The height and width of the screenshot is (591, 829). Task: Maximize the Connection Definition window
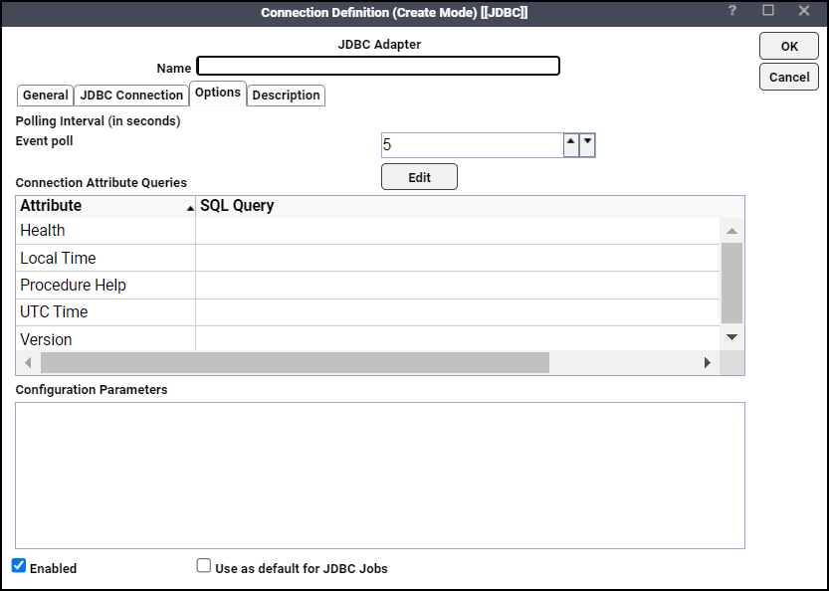(x=767, y=11)
